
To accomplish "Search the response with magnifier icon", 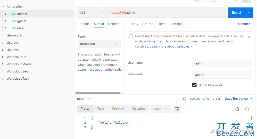I will (x=247, y=109).
